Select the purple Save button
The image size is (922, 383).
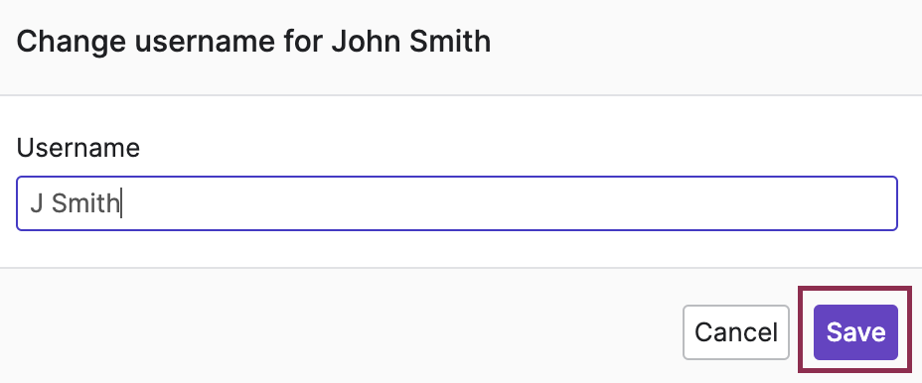855,332
